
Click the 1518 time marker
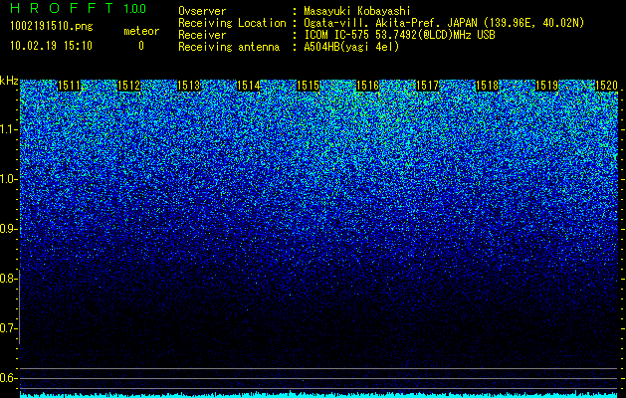point(487,86)
